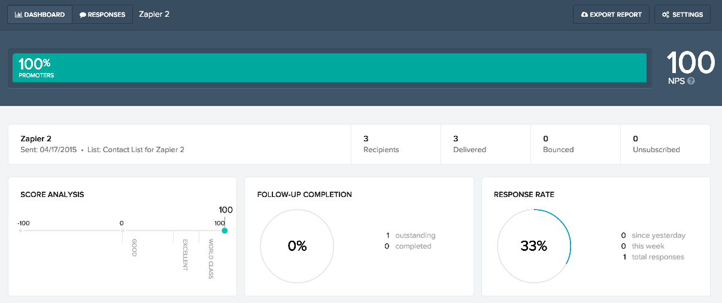Click the NPS help question mark icon
722x303 pixels.
(x=691, y=81)
